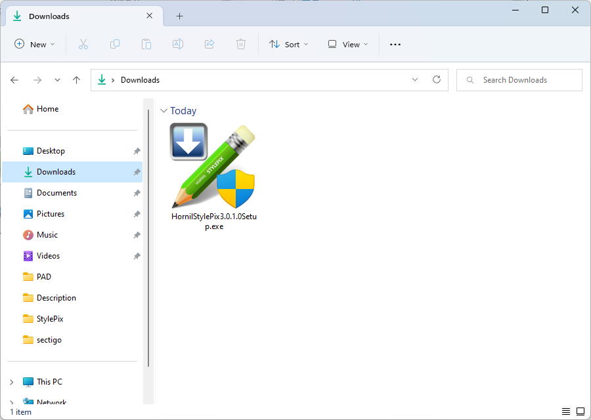Go back with the left arrow
This screenshot has width=591, height=420.
(x=14, y=80)
